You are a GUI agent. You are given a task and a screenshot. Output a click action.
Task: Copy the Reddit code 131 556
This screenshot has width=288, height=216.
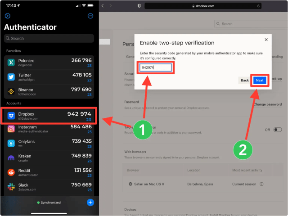(83, 170)
